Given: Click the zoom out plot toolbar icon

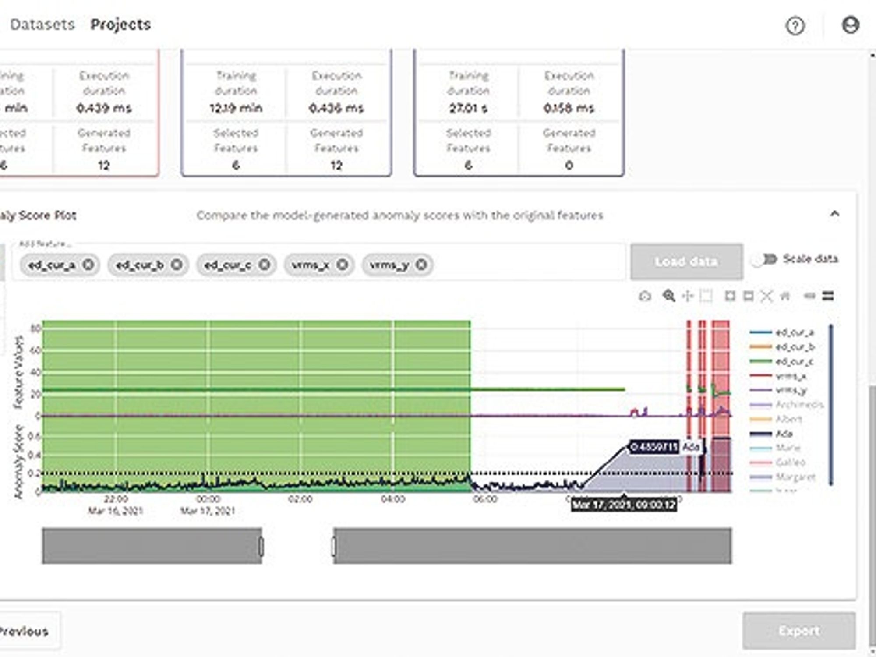Looking at the screenshot, I should tap(749, 296).
